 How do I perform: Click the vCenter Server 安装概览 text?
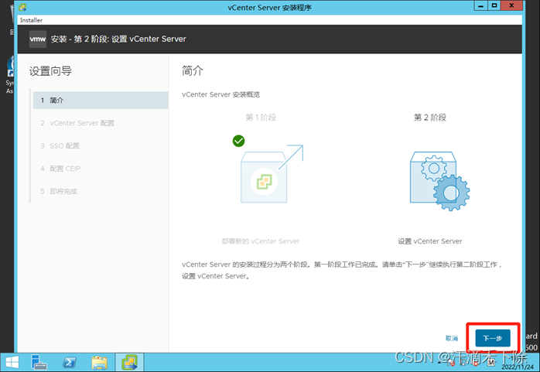[x=220, y=94]
